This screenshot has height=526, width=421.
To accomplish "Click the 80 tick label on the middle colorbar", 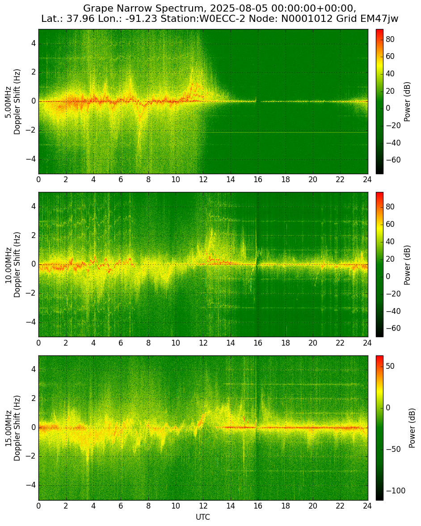I will pos(390,207).
